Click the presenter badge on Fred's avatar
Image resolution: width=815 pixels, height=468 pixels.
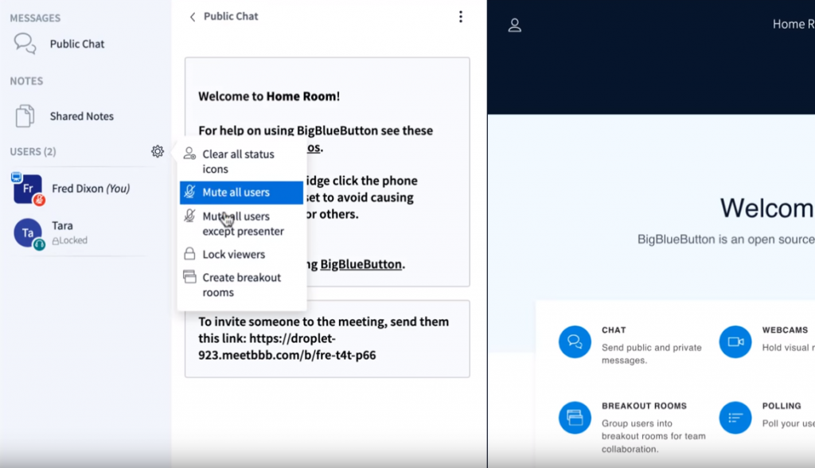pyautogui.click(x=16, y=177)
